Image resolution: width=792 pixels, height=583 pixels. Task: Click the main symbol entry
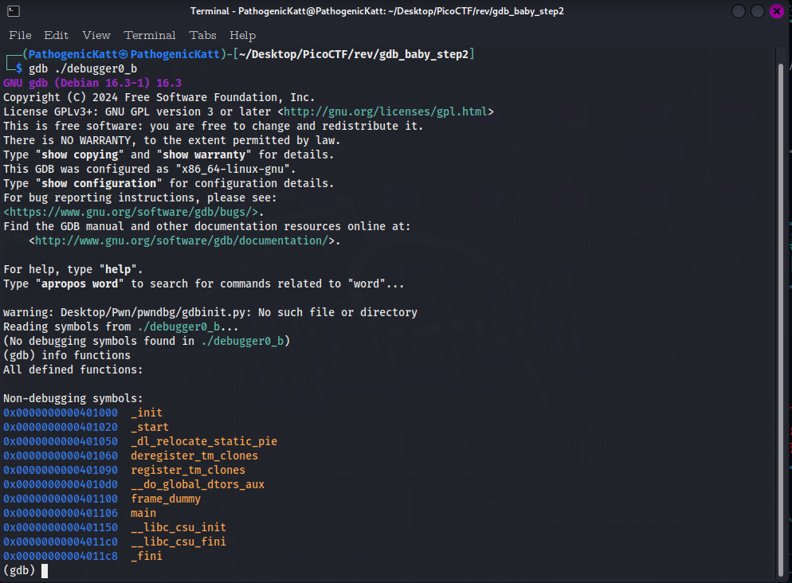(142, 513)
